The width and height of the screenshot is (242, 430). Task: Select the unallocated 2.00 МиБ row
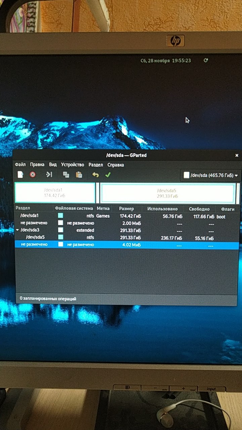click(127, 223)
